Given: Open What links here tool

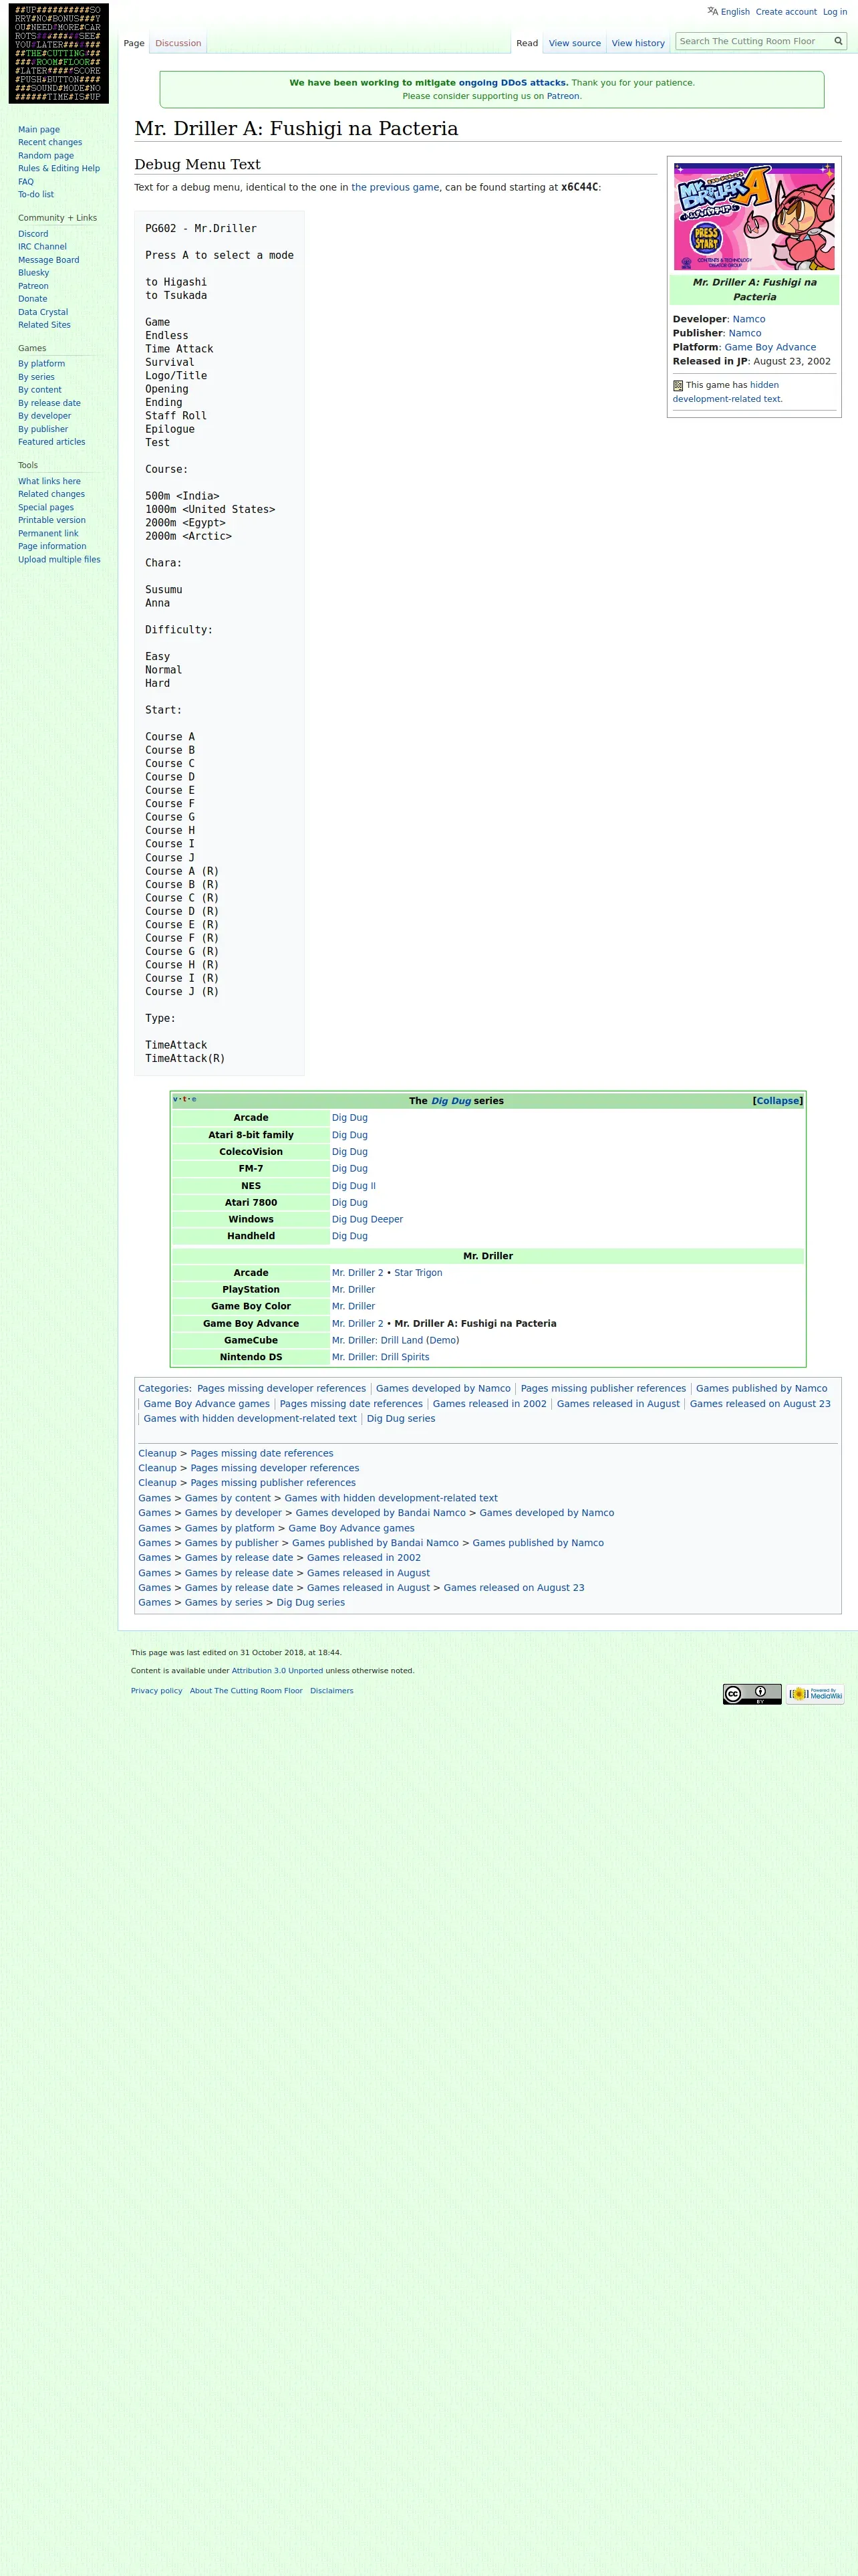Looking at the screenshot, I should [x=49, y=482].
